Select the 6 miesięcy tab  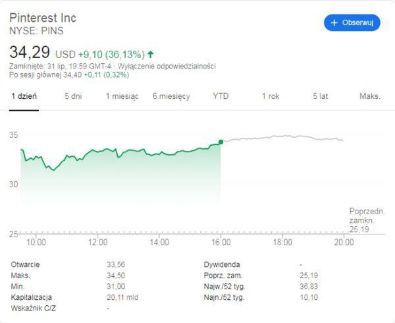[x=171, y=96]
